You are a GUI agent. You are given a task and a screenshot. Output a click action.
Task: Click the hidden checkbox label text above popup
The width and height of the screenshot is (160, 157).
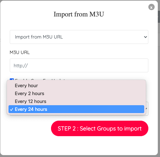coord(40,79)
